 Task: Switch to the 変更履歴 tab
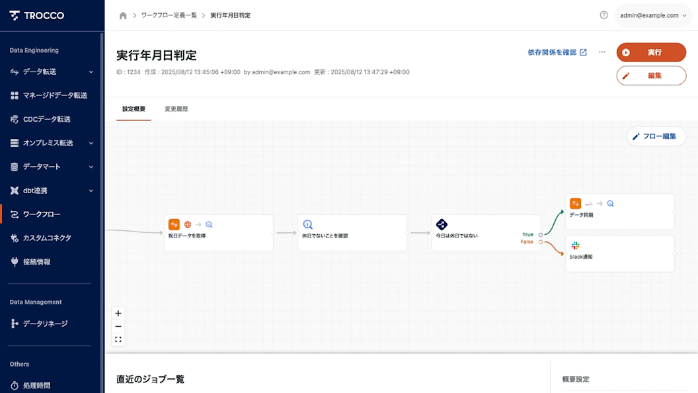point(176,109)
